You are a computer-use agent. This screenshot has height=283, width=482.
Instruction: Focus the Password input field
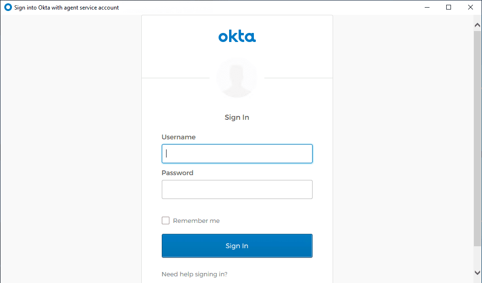[x=237, y=189]
